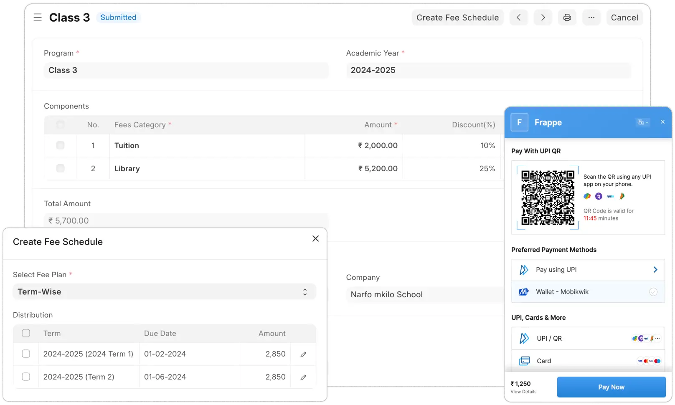This screenshot has height=405, width=675.
Task: Go to next record with right arrow
Action: (x=543, y=18)
